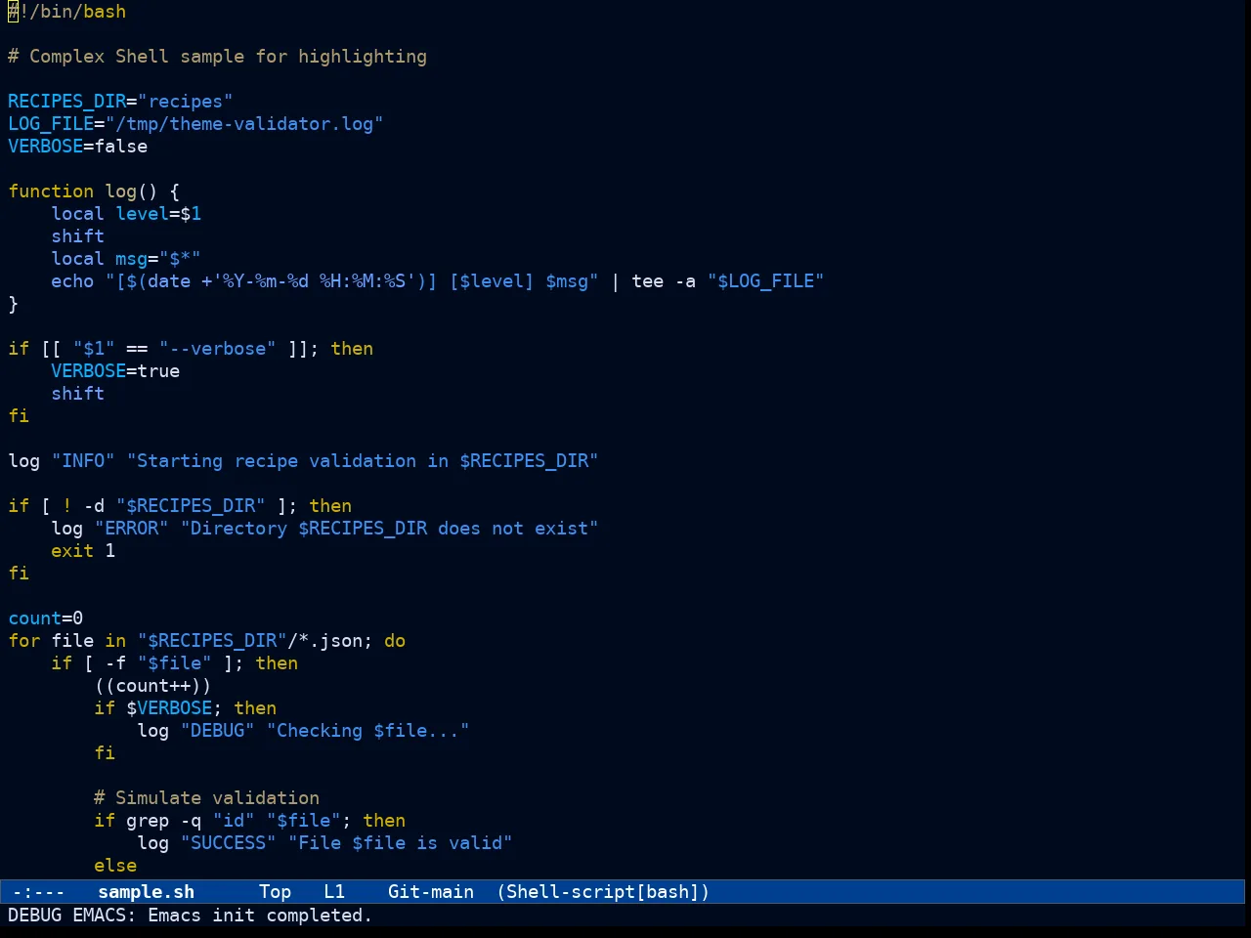The image size is (1251, 938).
Task: Click the "File $file is valid" string
Action: 401,843
